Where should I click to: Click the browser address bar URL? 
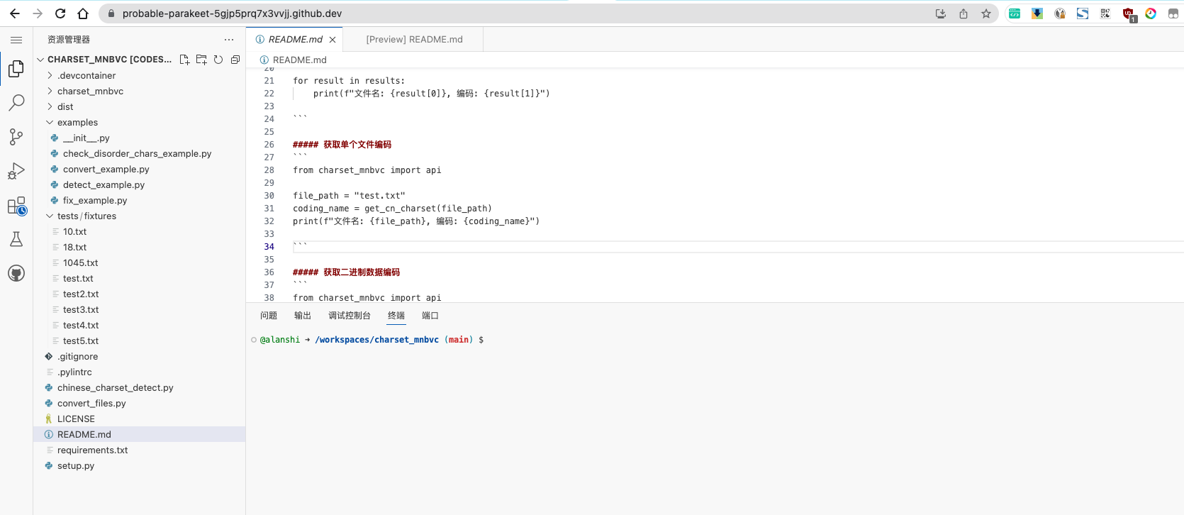coord(232,13)
